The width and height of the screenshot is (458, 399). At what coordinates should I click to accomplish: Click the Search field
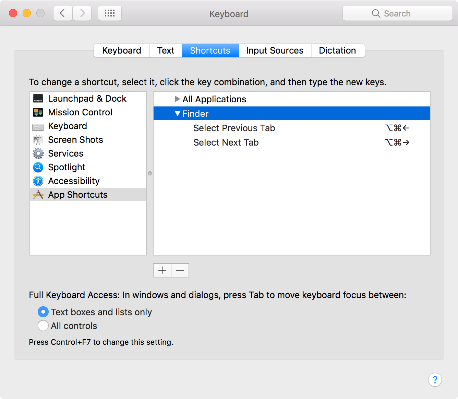tap(398, 13)
